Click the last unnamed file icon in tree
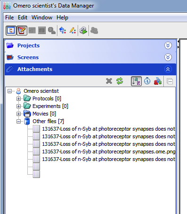Screen dimensions: 187x214 36,174
